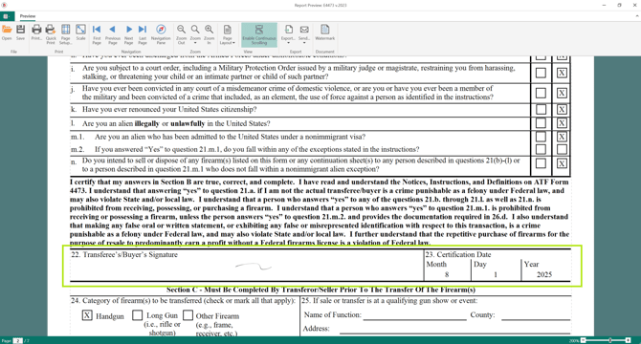This screenshot has height=344, width=641.
Task: Click the page number field in status bar
Action: (17, 340)
